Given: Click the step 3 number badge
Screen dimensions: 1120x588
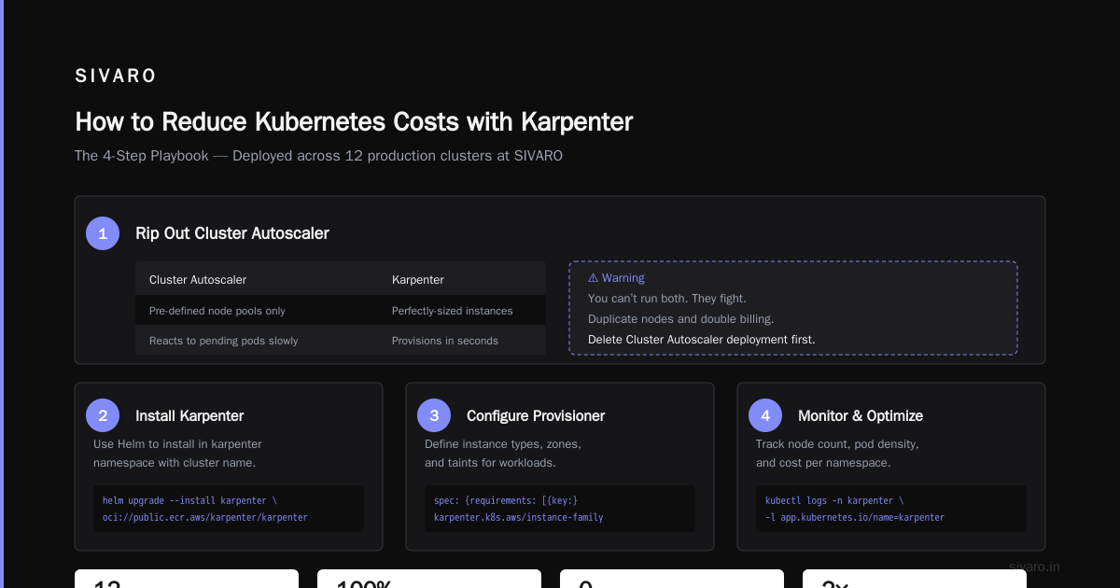Looking at the screenshot, I should click(x=434, y=416).
